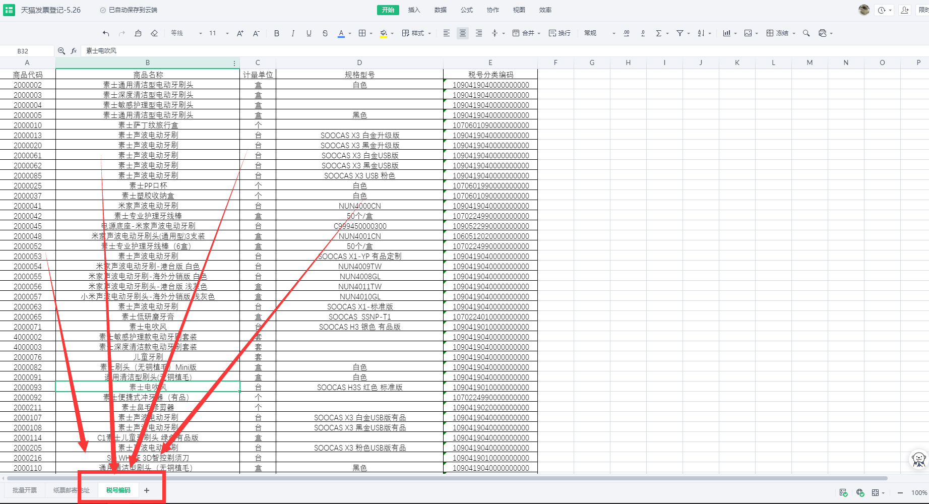Insert a chart with chart icon

coord(727,33)
